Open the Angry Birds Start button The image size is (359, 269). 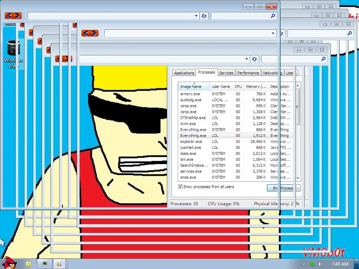pyautogui.click(x=9, y=263)
